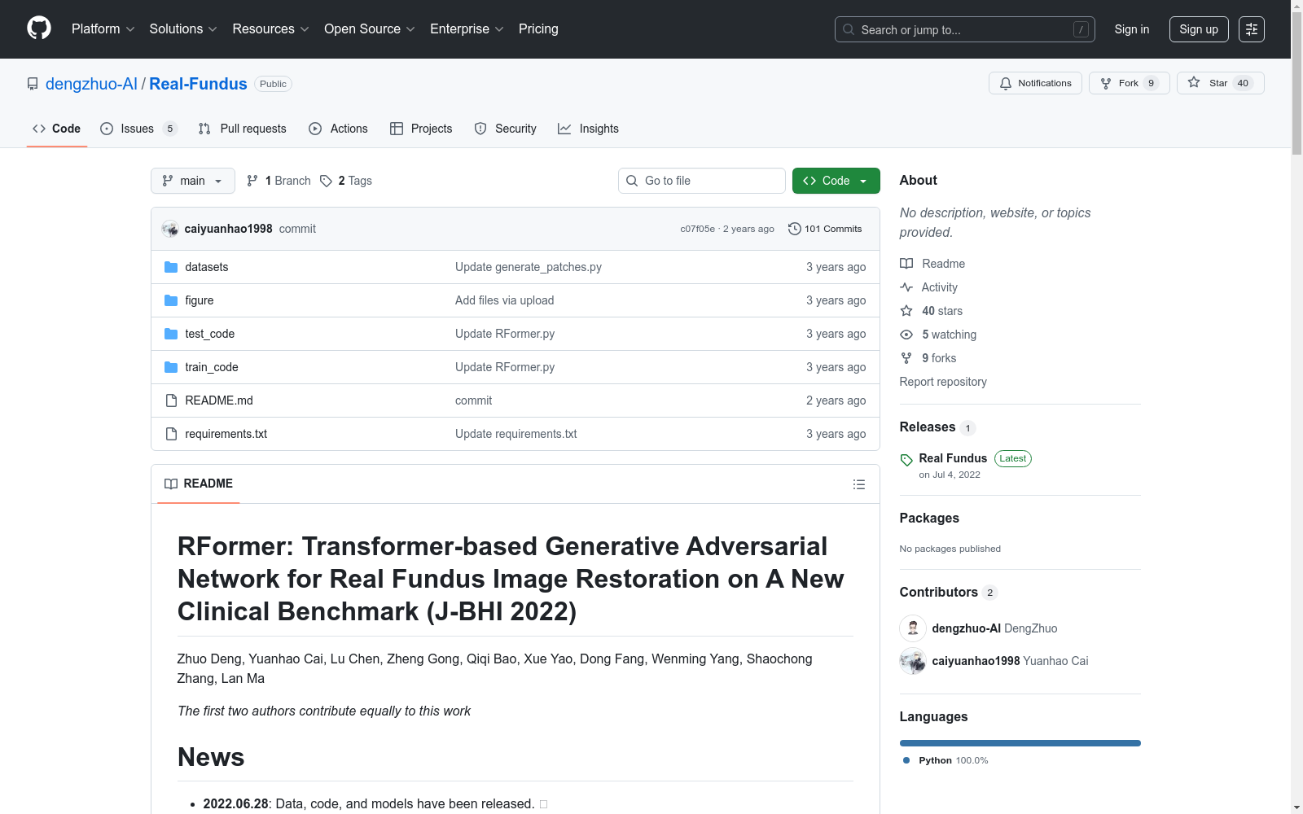This screenshot has width=1303, height=814.
Task: Click the star icon beside 40 stars
Action: click(x=906, y=311)
